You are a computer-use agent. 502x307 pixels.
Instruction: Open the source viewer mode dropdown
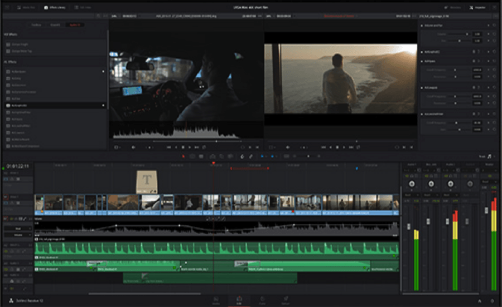point(117,147)
